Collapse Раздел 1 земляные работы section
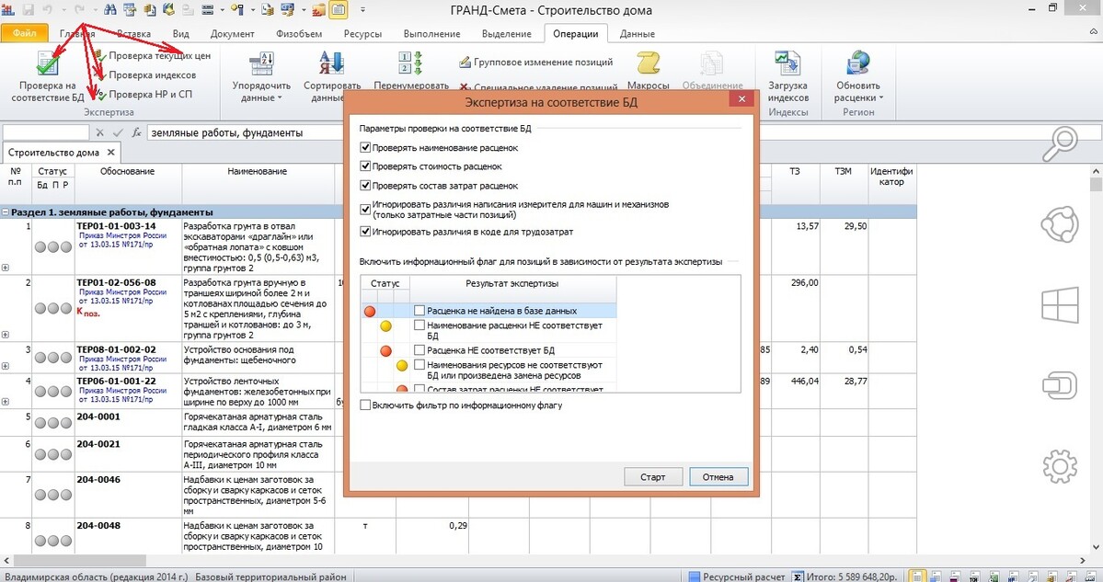This screenshot has width=1103, height=582. point(6,212)
